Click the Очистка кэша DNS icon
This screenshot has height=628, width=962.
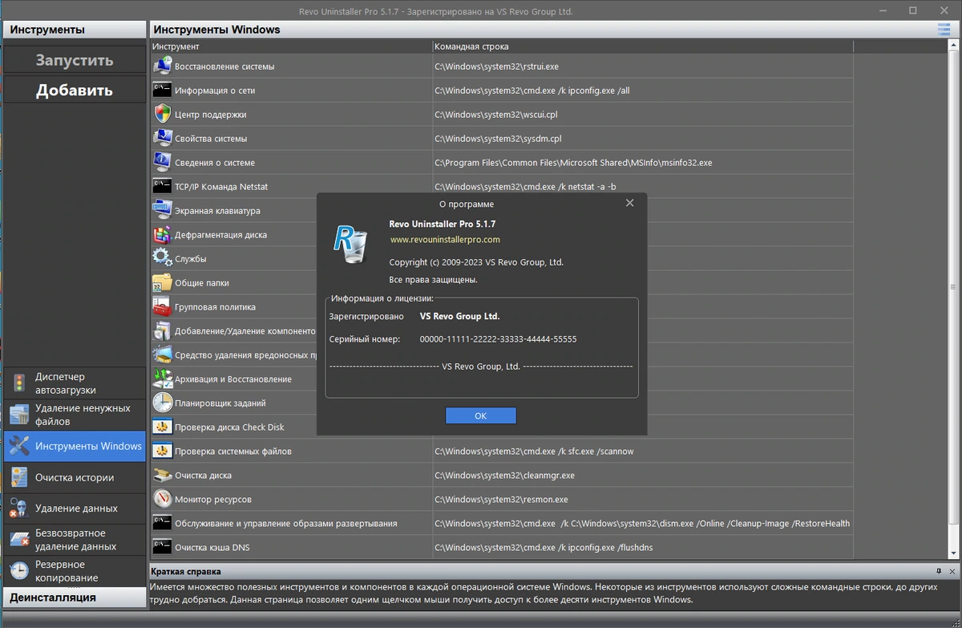163,547
